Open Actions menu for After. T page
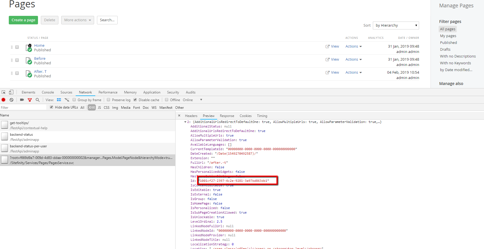The width and height of the screenshot is (484, 249). click(354, 73)
